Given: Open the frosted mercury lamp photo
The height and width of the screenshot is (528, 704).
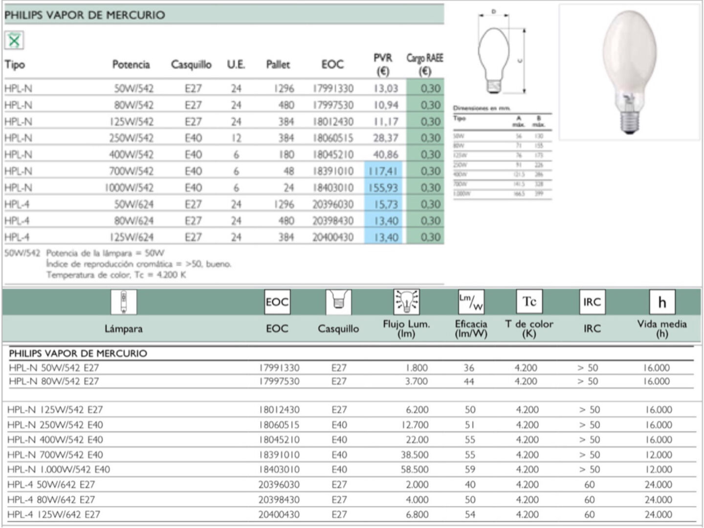Looking at the screenshot, I should [x=630, y=72].
